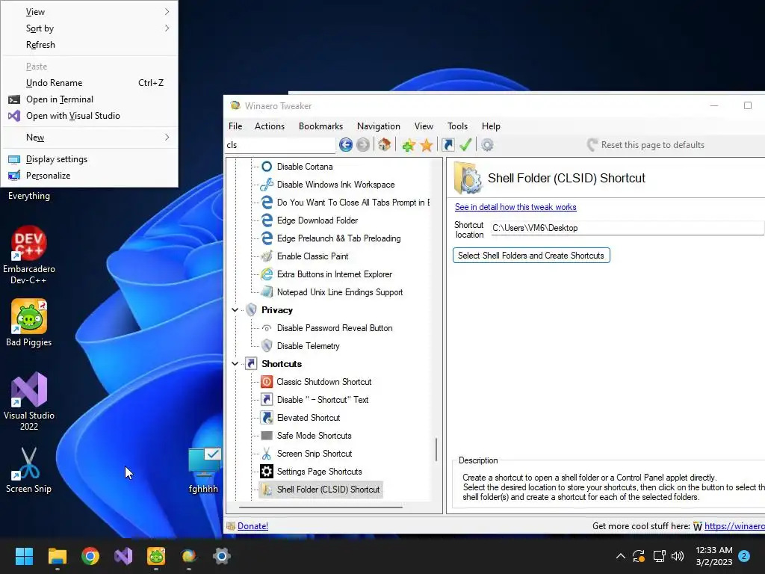Open the notification badge showing 2
Image resolution: width=765 pixels, height=574 pixels.
coord(744,556)
